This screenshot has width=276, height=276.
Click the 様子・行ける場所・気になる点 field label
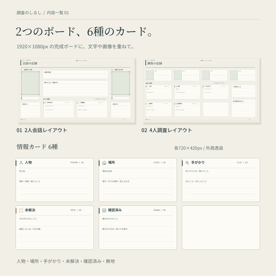(x=116, y=181)
